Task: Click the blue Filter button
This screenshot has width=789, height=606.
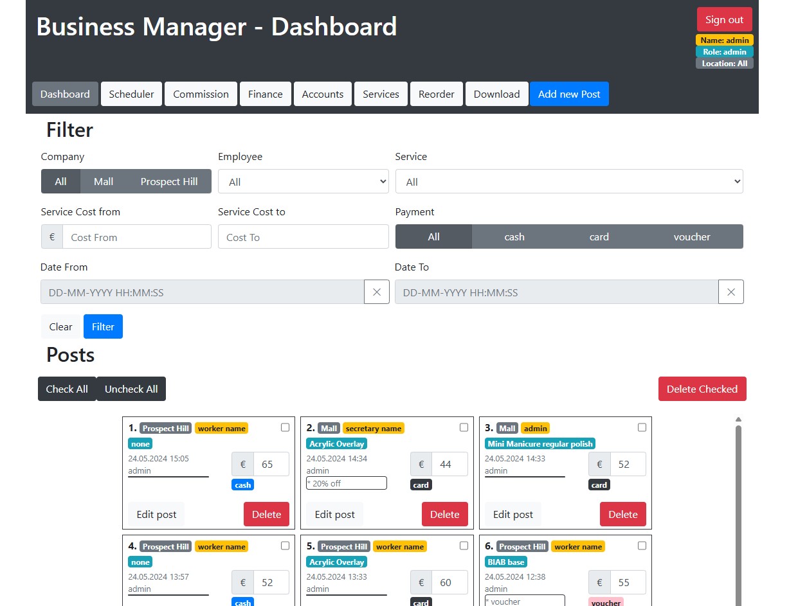Action: 103,326
